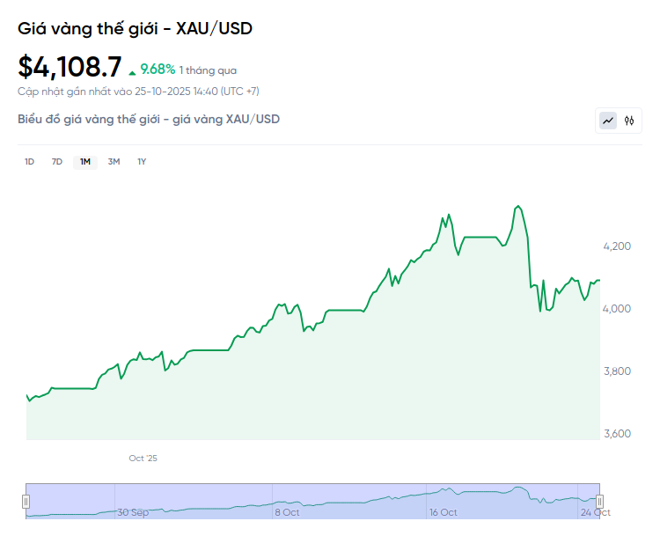This screenshot has width=660, height=558.
Task: Select the 1Y time range
Action: (x=142, y=162)
